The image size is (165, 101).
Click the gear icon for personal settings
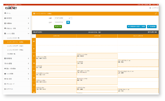coord(5,79)
